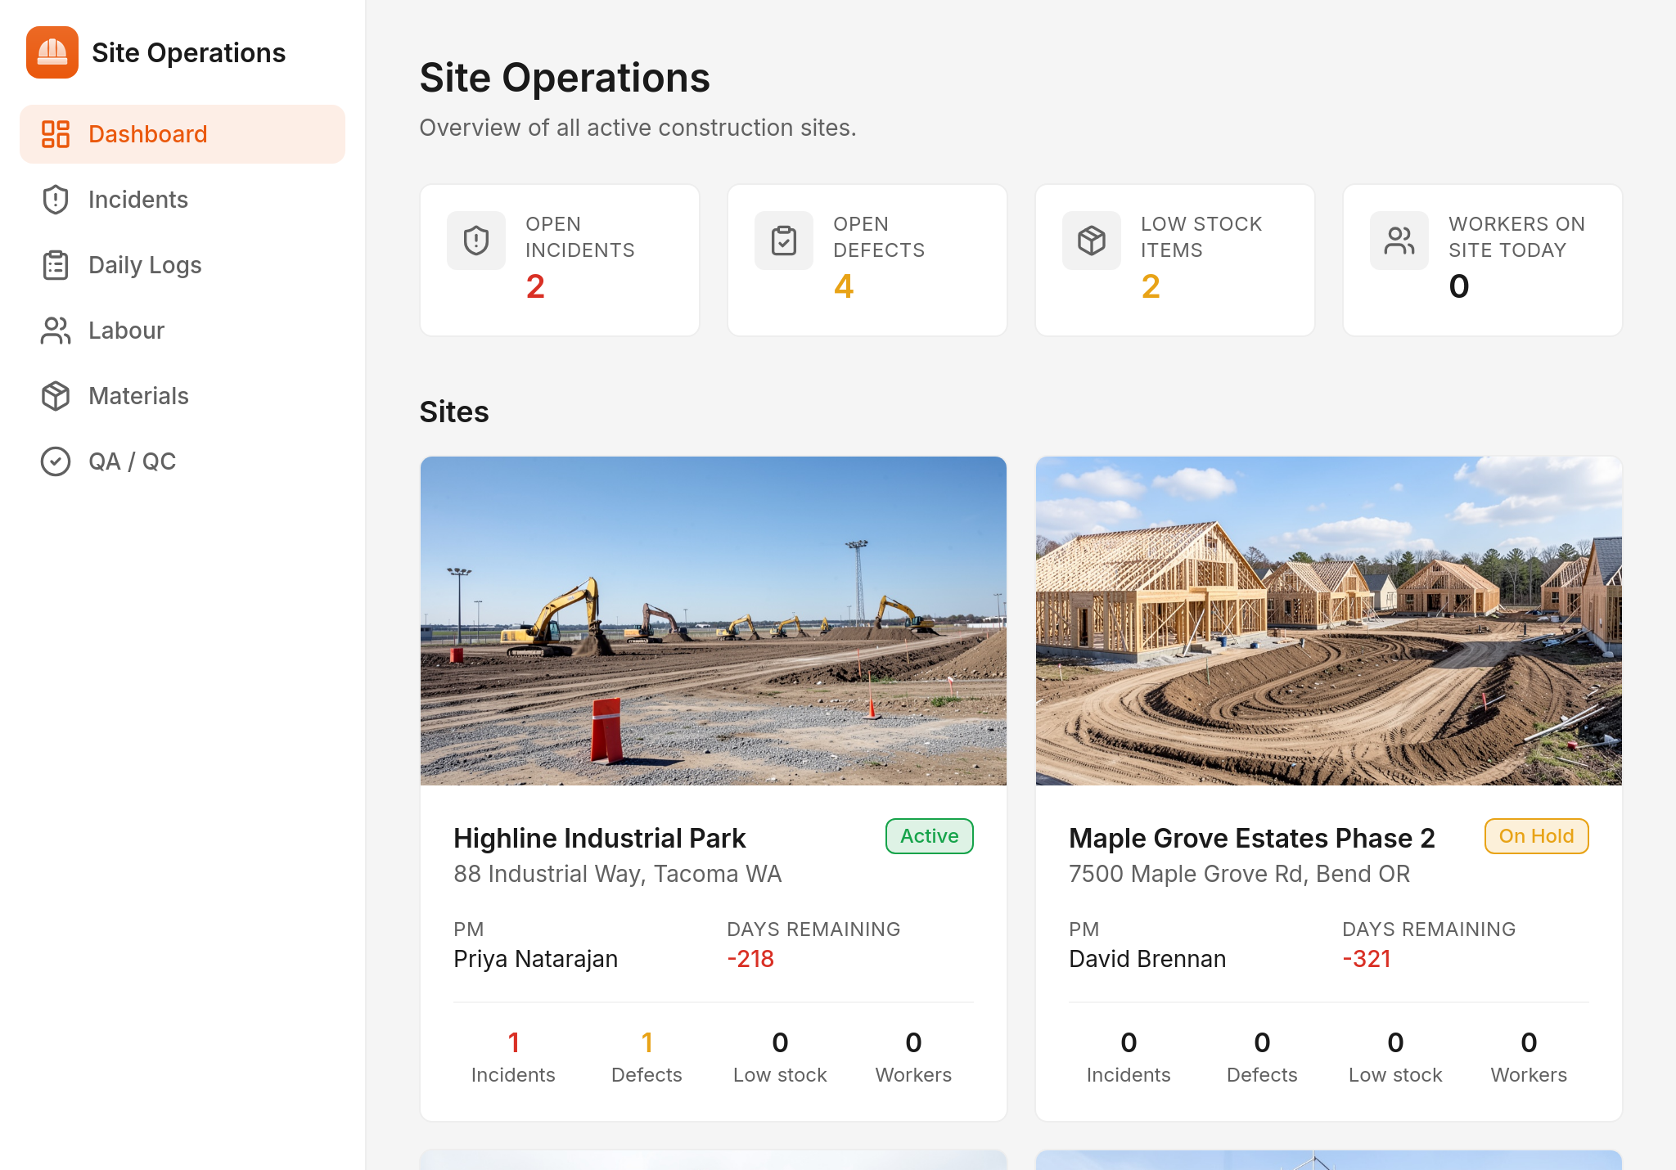Click the Workers stat on Highline card
Viewport: 1676px width, 1170px height.
click(x=913, y=1057)
